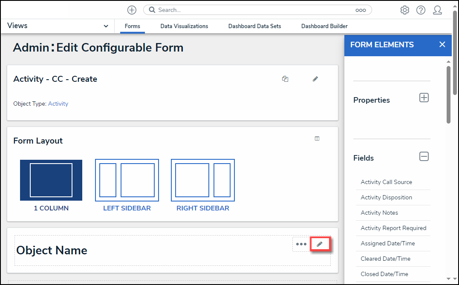The width and height of the screenshot is (459, 285).
Task: Select the 1 Column layout
Action: coord(51,180)
